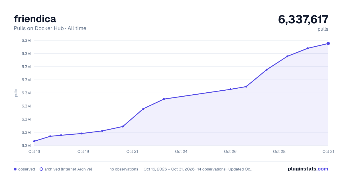This screenshot has height=179, width=342.
Task: Click the Oct 28 x-axis label
Action: 279,151
